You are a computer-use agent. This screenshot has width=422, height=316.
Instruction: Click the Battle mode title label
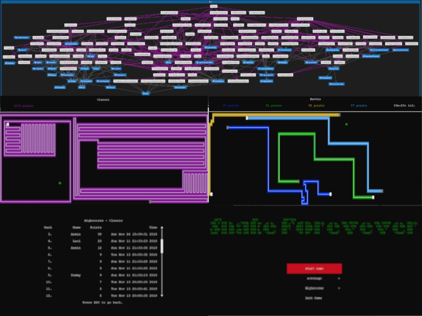pos(315,99)
